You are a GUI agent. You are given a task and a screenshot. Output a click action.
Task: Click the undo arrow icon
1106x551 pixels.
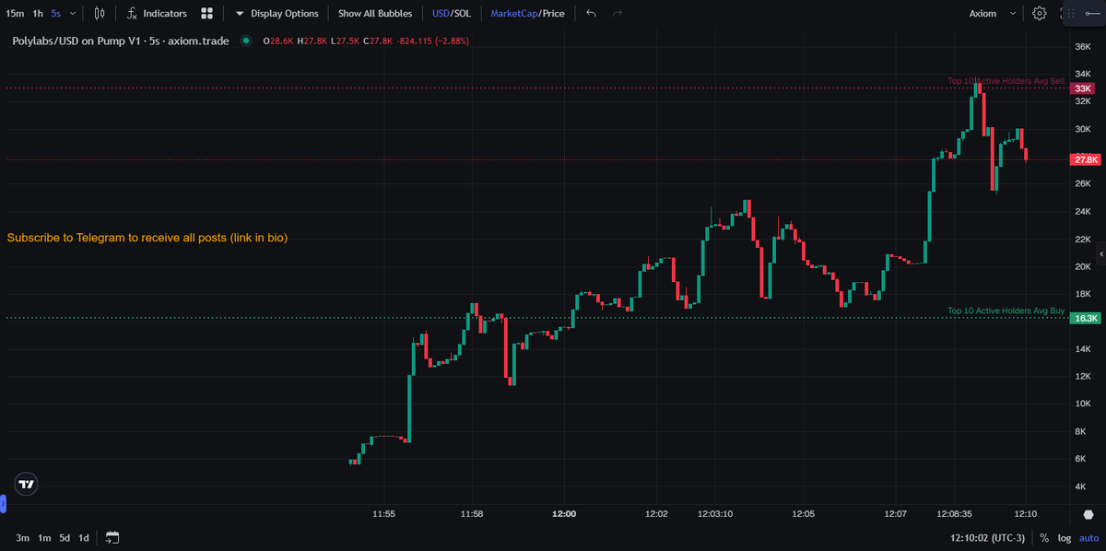click(x=591, y=13)
